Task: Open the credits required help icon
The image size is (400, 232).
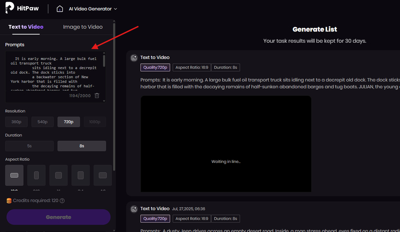Action: [x=62, y=201]
